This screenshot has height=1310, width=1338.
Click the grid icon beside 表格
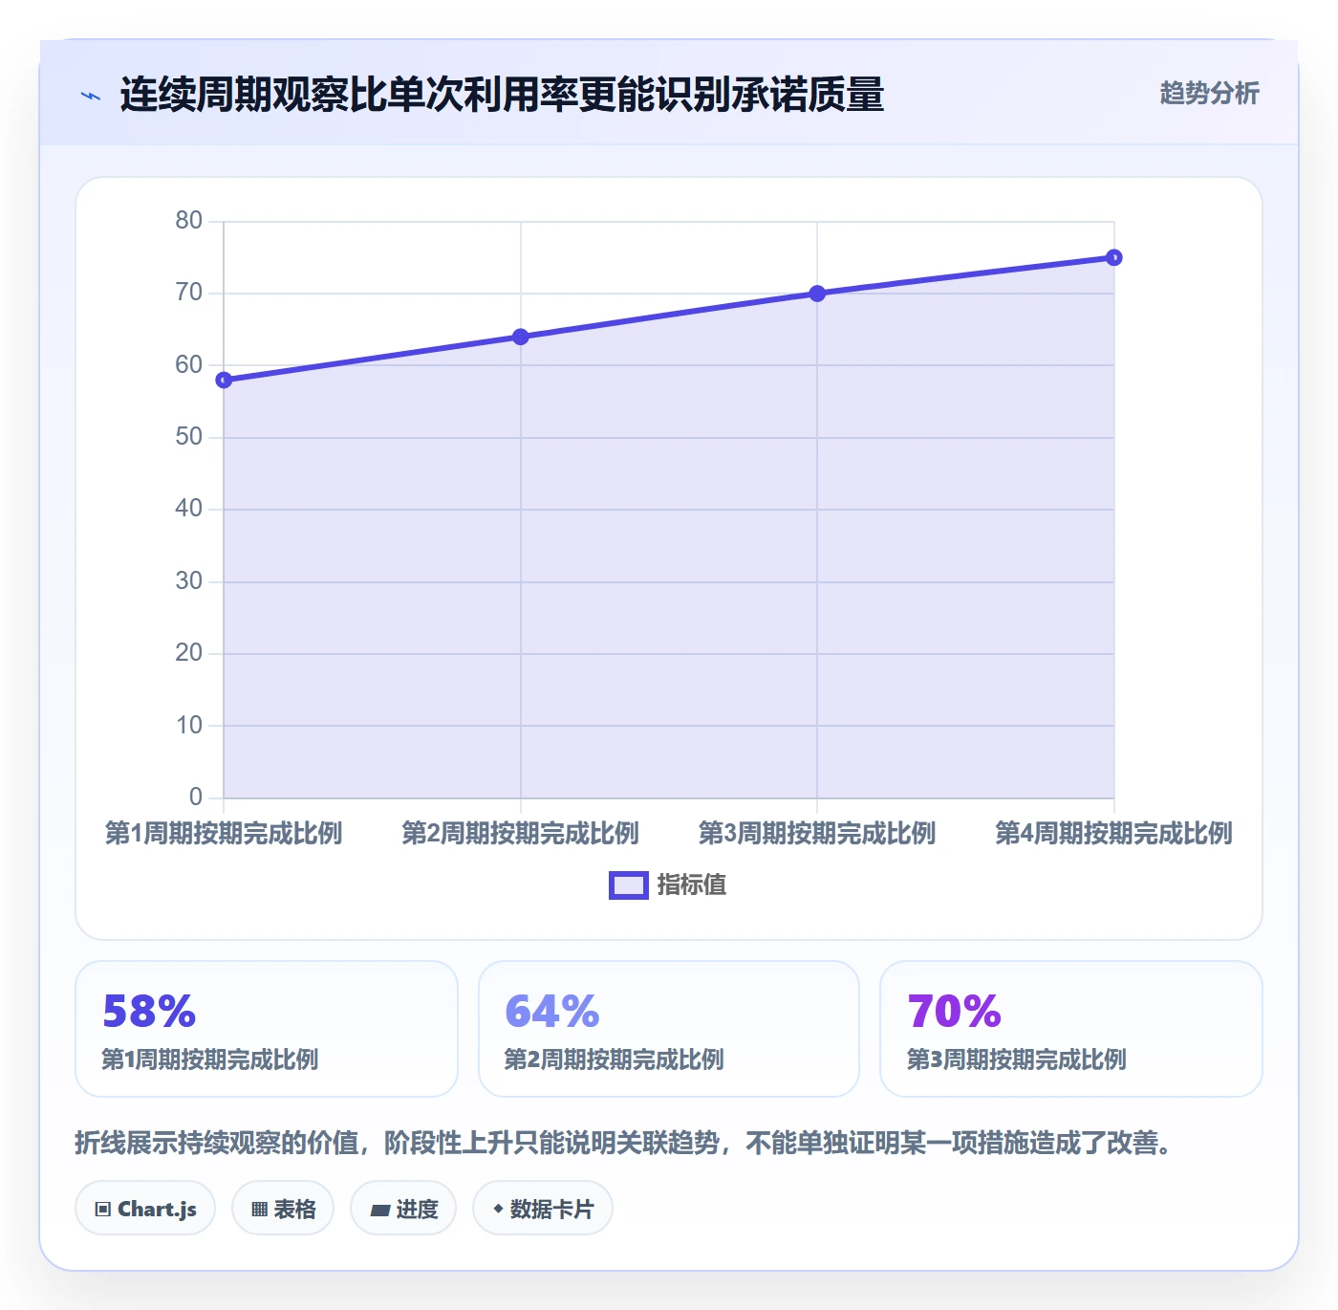[x=259, y=1209]
